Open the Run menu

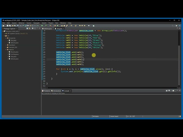[57, 23]
